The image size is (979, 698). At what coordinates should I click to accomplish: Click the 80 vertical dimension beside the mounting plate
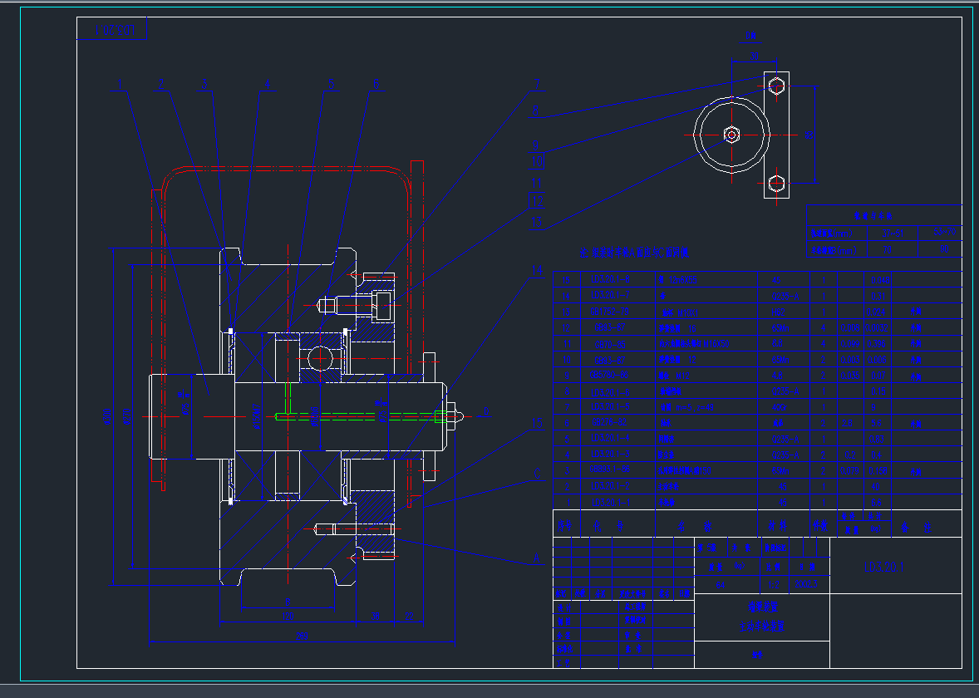(x=810, y=134)
